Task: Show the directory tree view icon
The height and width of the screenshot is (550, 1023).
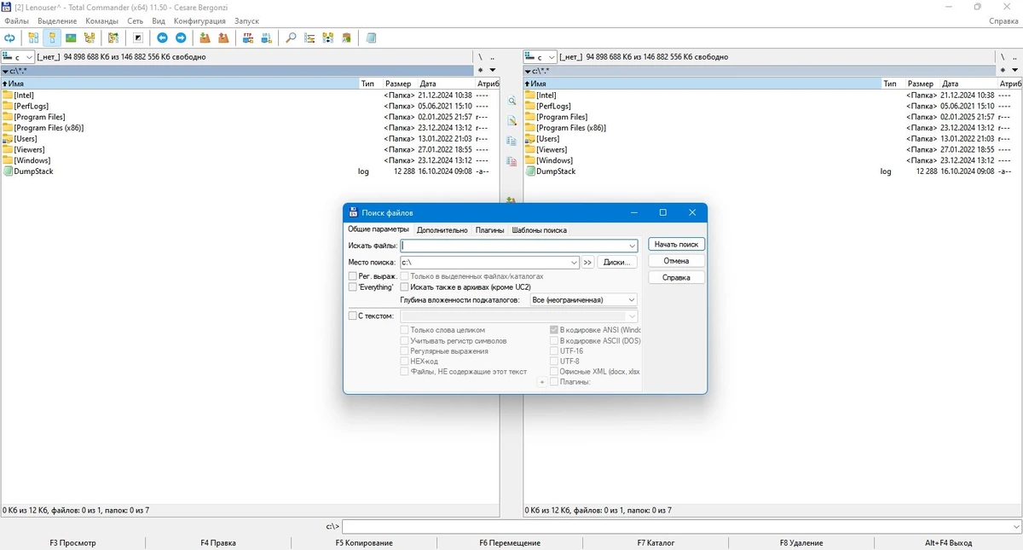Action: (x=90, y=38)
